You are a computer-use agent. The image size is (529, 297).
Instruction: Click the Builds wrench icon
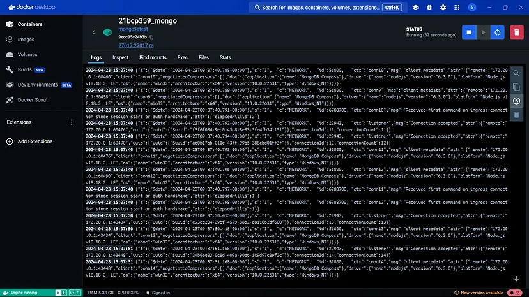pyautogui.click(x=10, y=69)
